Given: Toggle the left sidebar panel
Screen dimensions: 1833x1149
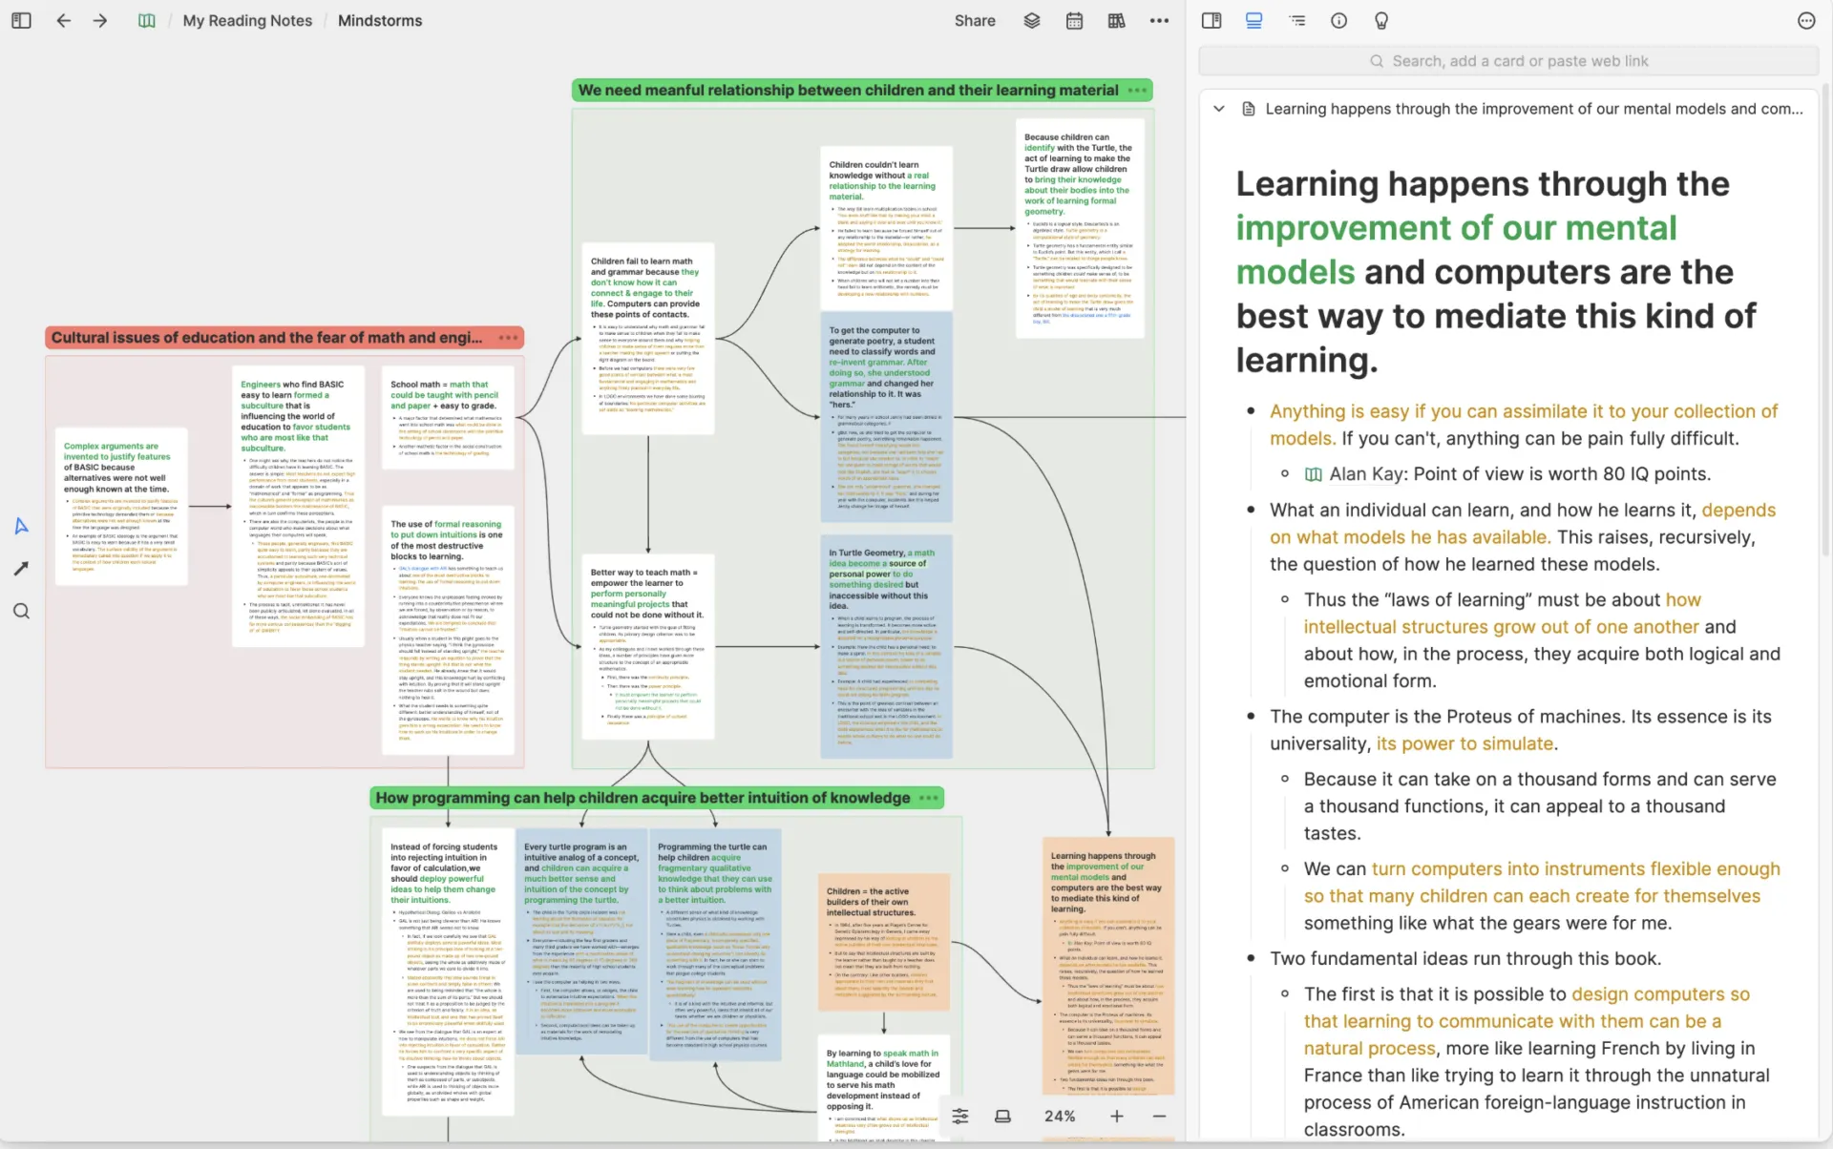Looking at the screenshot, I should (x=21, y=20).
